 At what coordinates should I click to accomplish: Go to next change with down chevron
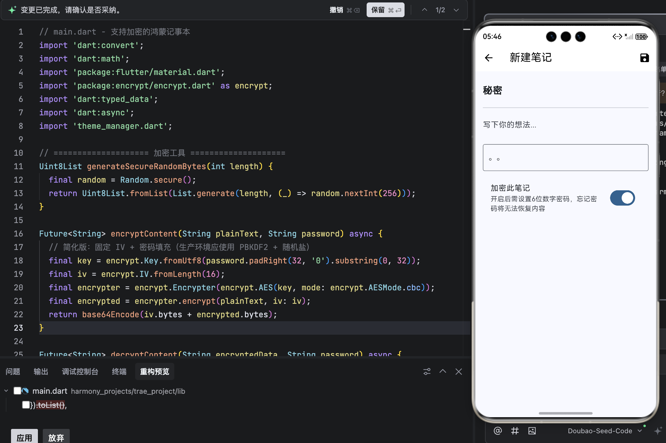[x=456, y=10]
